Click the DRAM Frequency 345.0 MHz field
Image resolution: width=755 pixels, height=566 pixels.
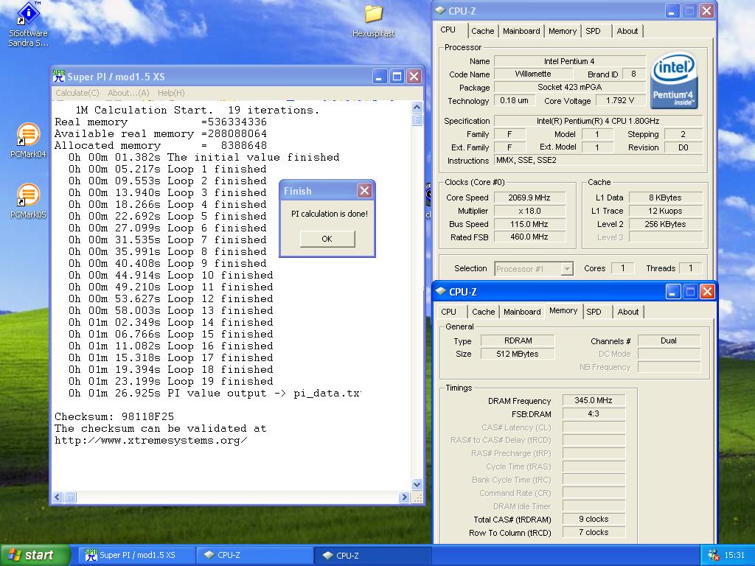click(x=594, y=400)
